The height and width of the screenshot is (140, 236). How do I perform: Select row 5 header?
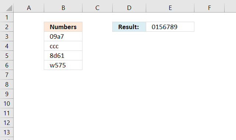tap(7, 56)
